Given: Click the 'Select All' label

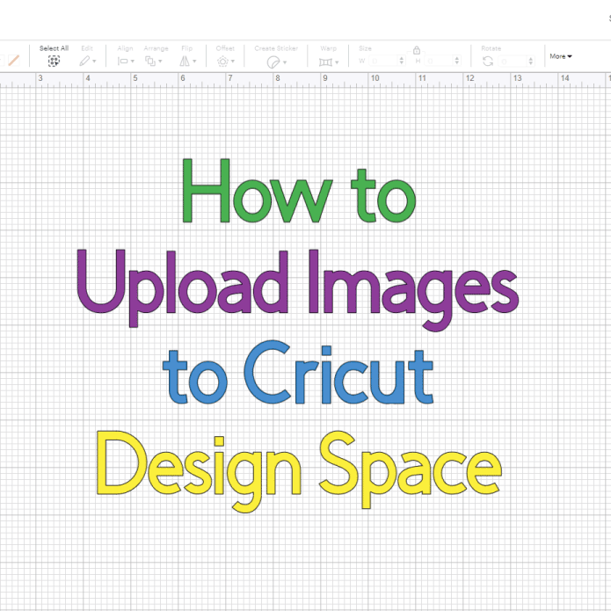Looking at the screenshot, I should tap(54, 48).
